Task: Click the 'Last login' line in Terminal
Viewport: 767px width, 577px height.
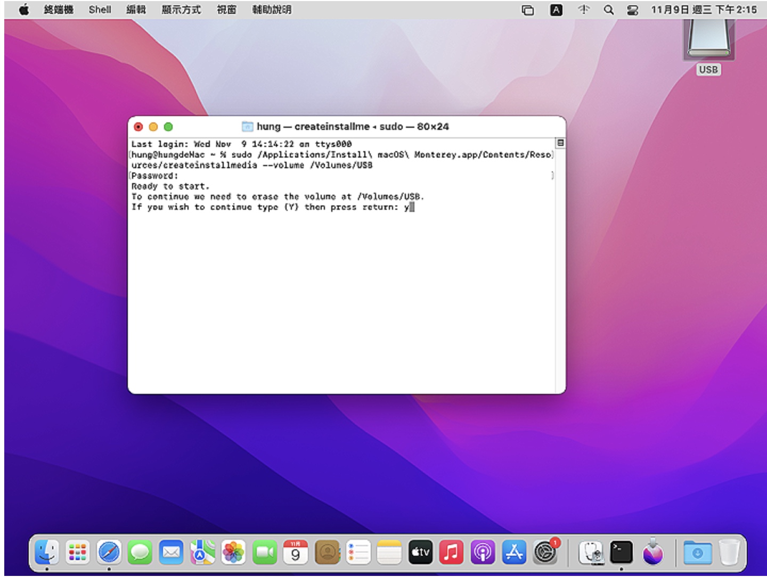Action: [x=241, y=144]
